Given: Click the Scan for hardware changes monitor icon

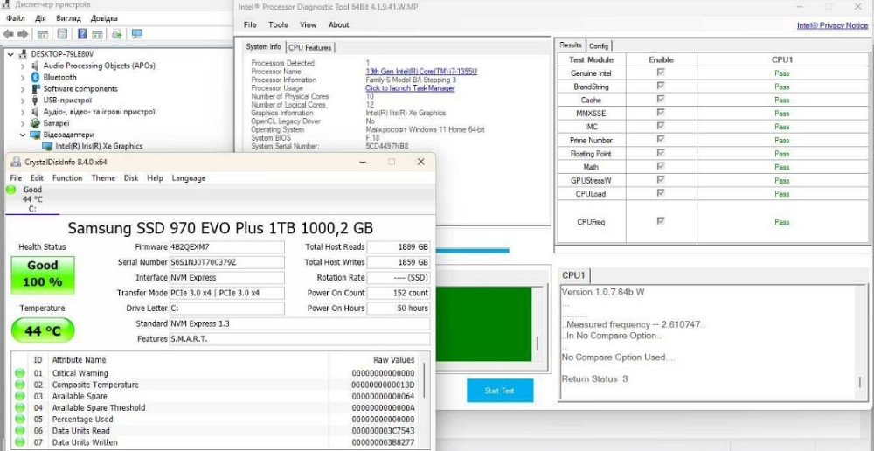Looking at the screenshot, I should pyautogui.click(x=136, y=34).
